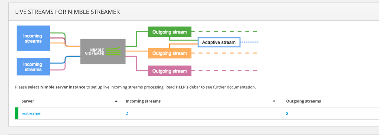379x135 pixels.
Task: Click the green status indicator for restreamer
Action: click(x=17, y=113)
